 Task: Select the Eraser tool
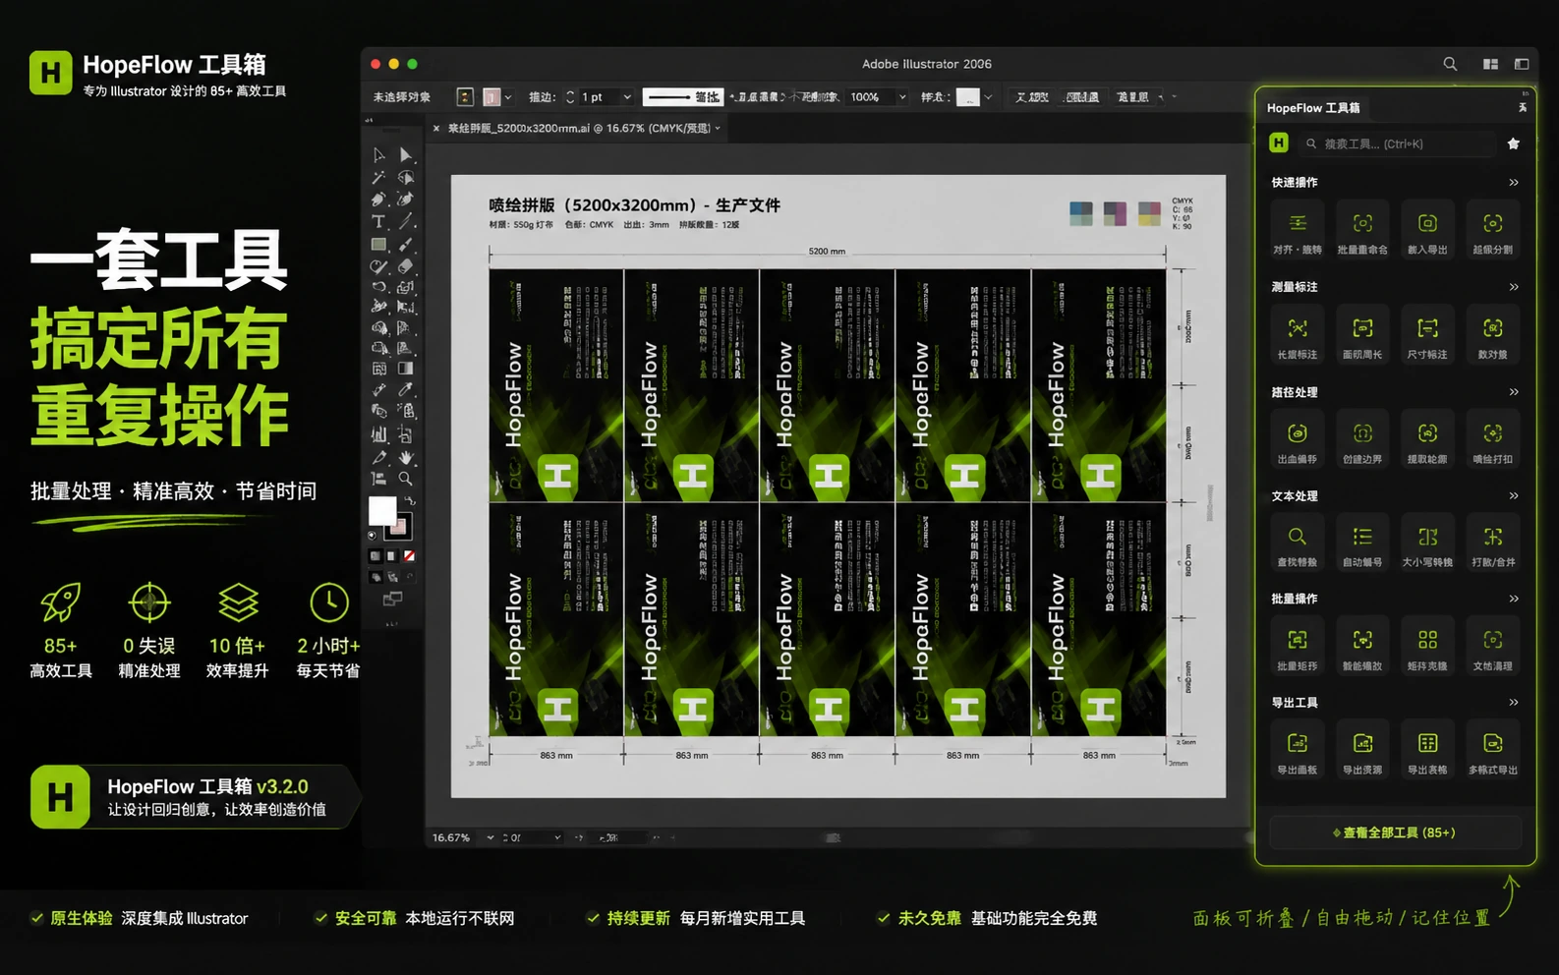[405, 266]
